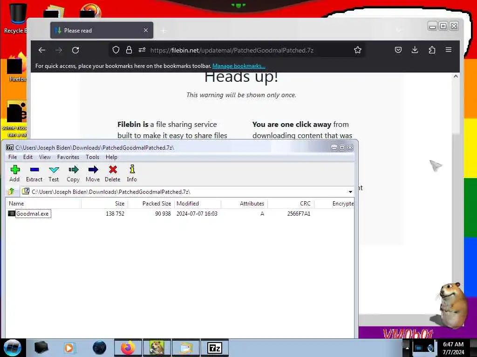Image resolution: width=477 pixels, height=357 pixels.
Task: Extract files using the Extract toolbar icon
Action: tap(34, 173)
